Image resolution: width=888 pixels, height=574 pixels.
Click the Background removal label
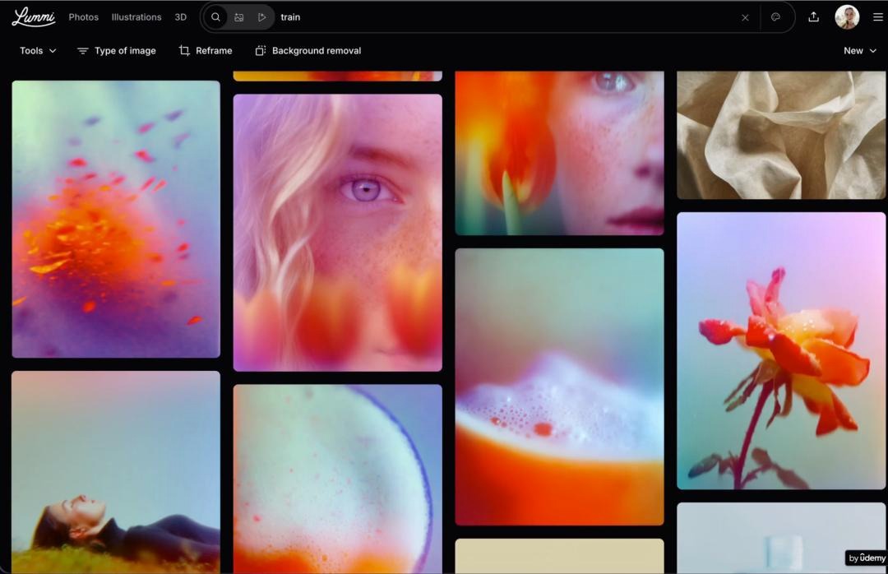(x=316, y=50)
